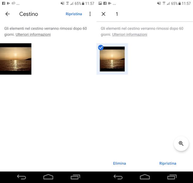Image resolution: width=193 pixels, height=183 pixels.
Task: Tap Android home key on left screen
Action: point(48,177)
